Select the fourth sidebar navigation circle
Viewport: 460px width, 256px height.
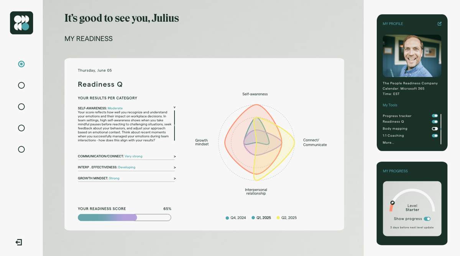21,128
